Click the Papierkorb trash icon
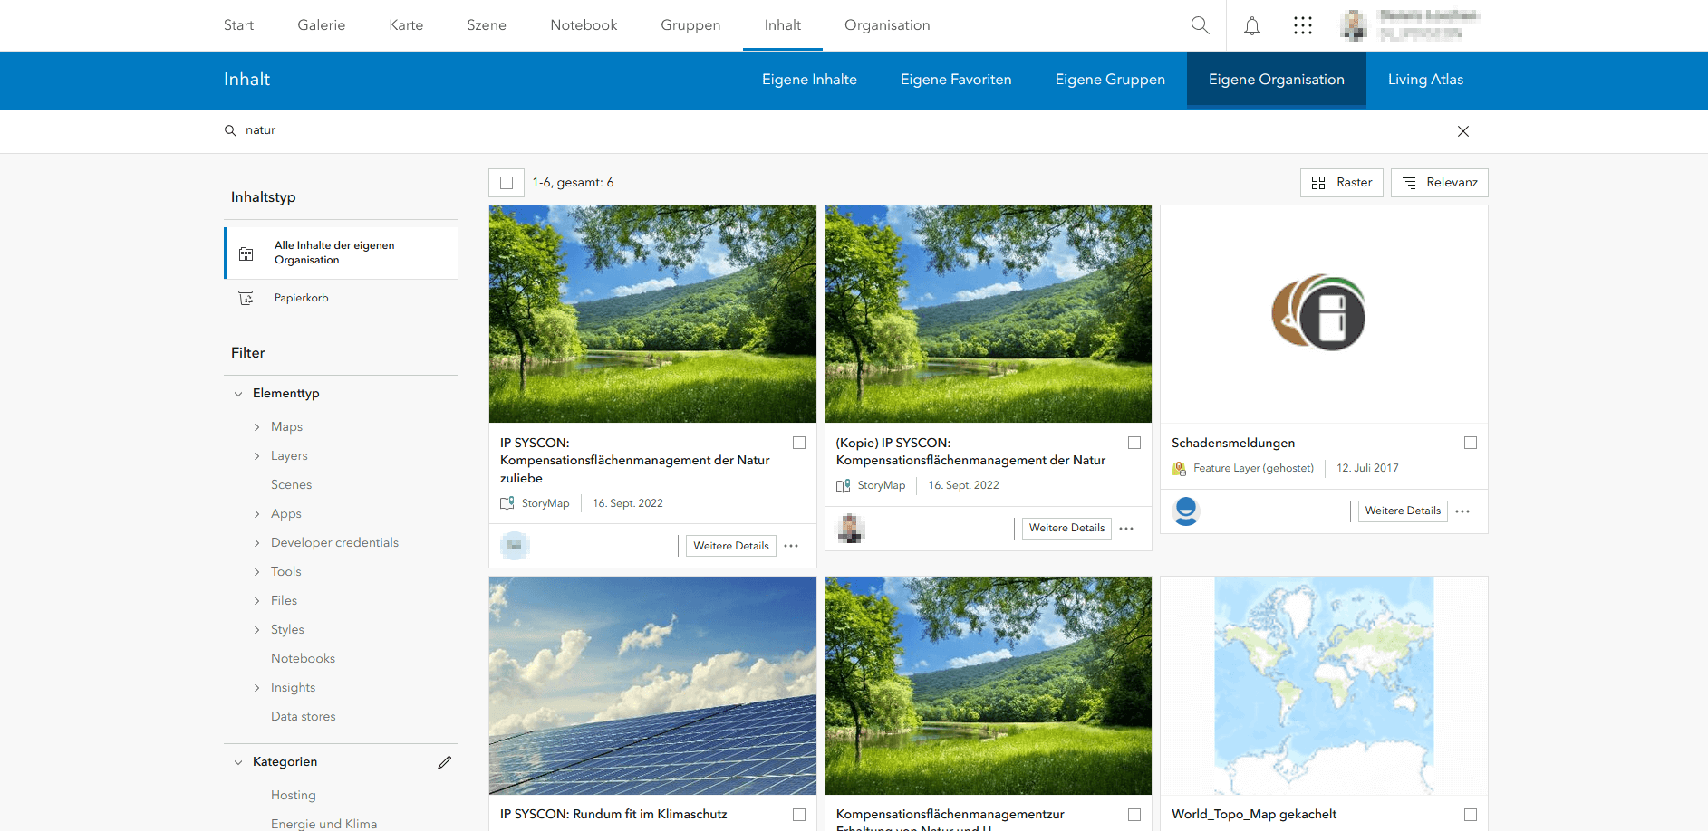 (246, 298)
